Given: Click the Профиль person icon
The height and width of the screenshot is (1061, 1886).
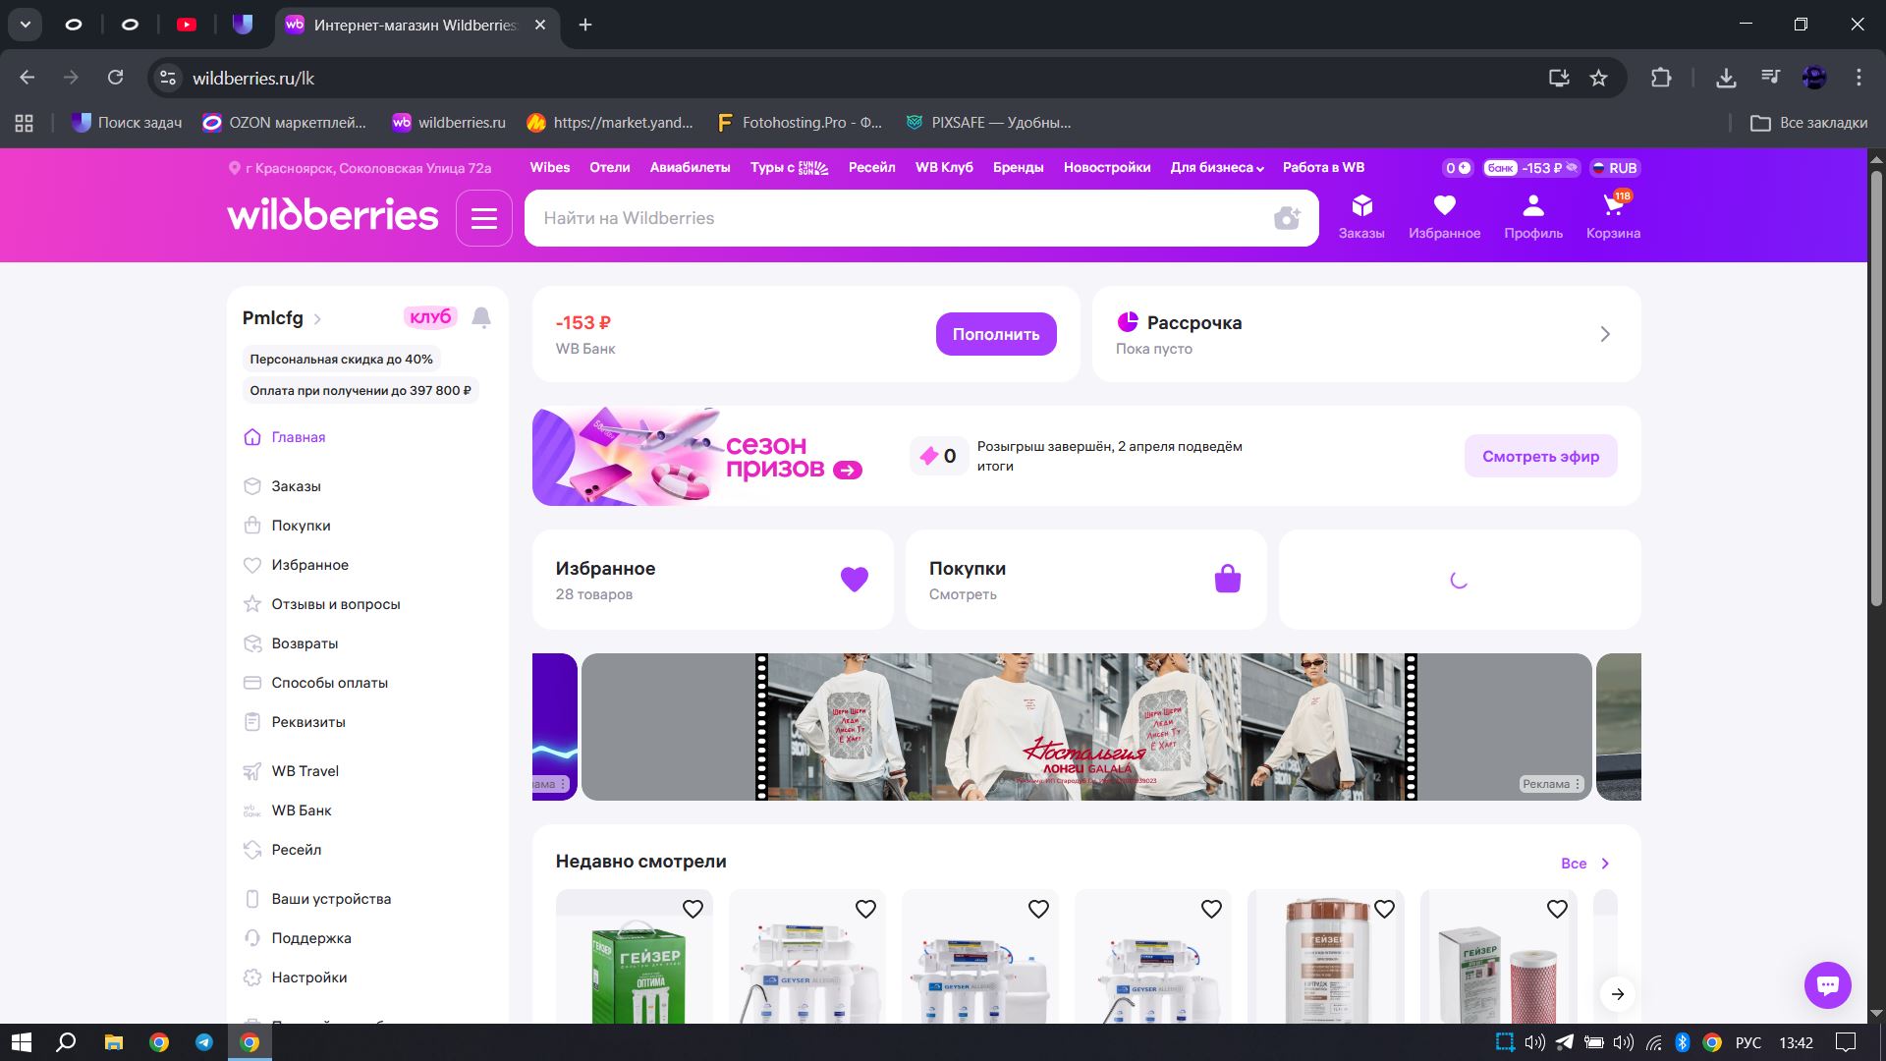Looking at the screenshot, I should (x=1532, y=206).
